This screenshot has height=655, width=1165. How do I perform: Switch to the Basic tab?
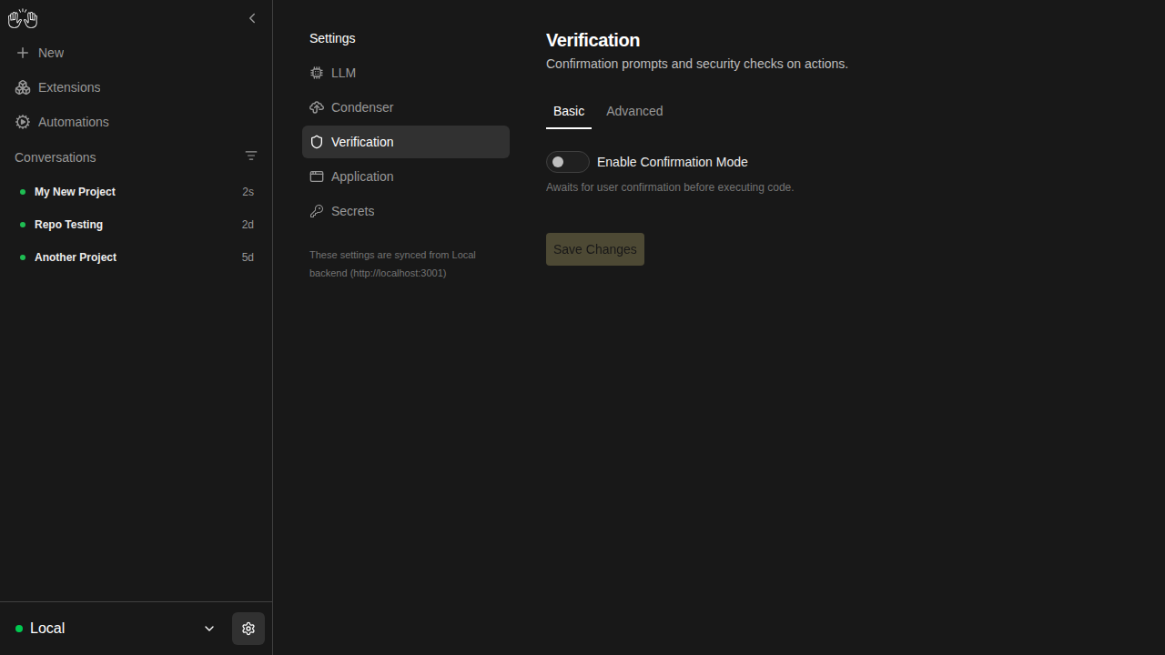click(x=569, y=111)
